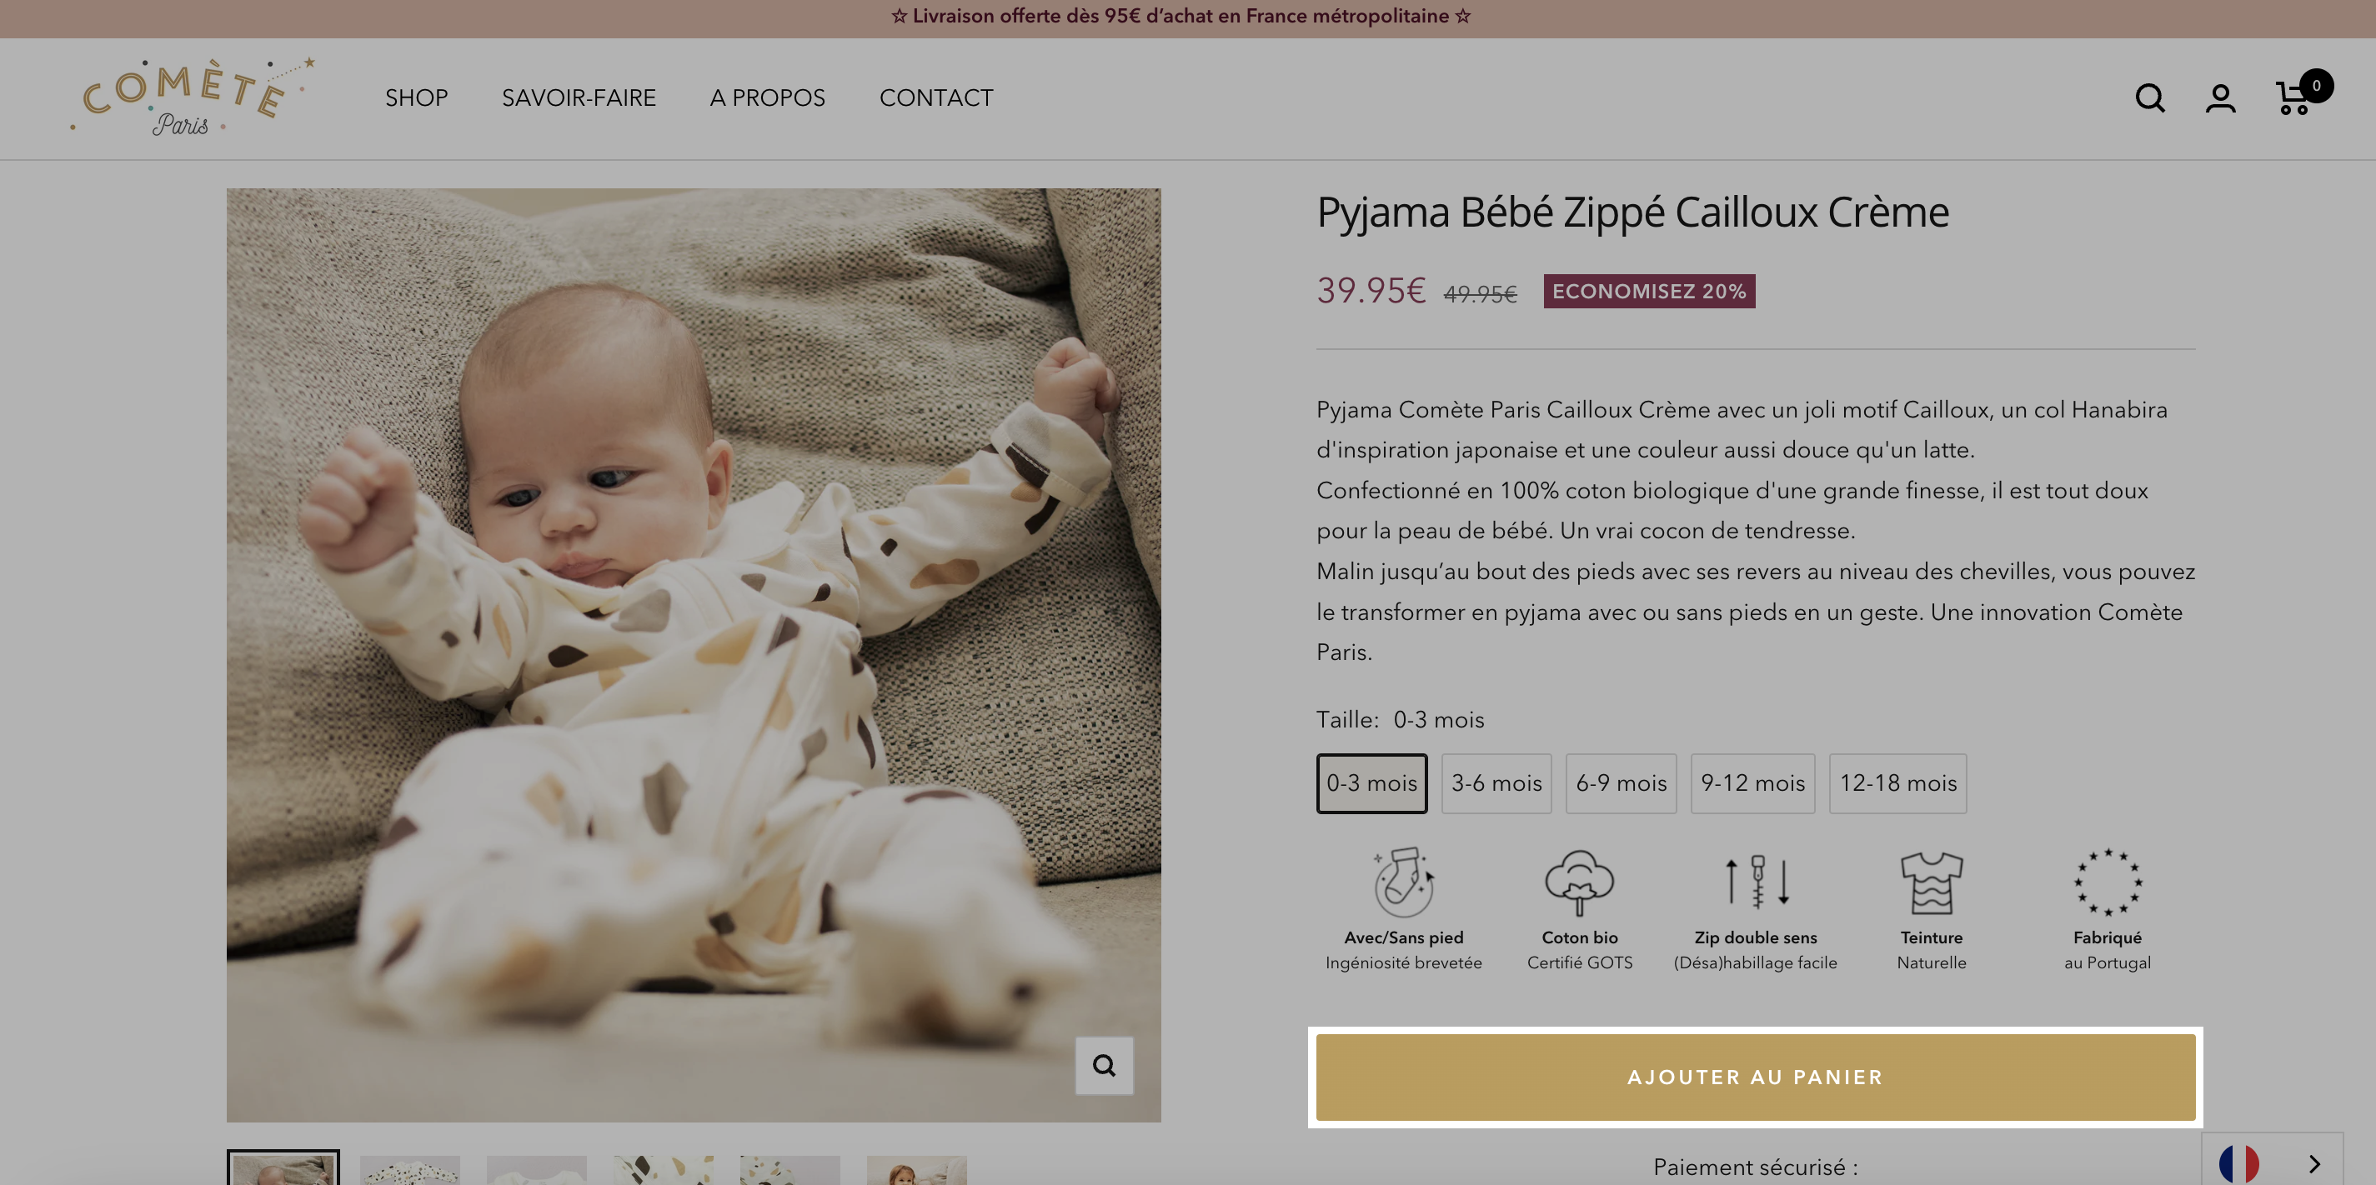Viewport: 2376px width, 1185px height.
Task: Select the first product thumbnail
Action: 283,1167
